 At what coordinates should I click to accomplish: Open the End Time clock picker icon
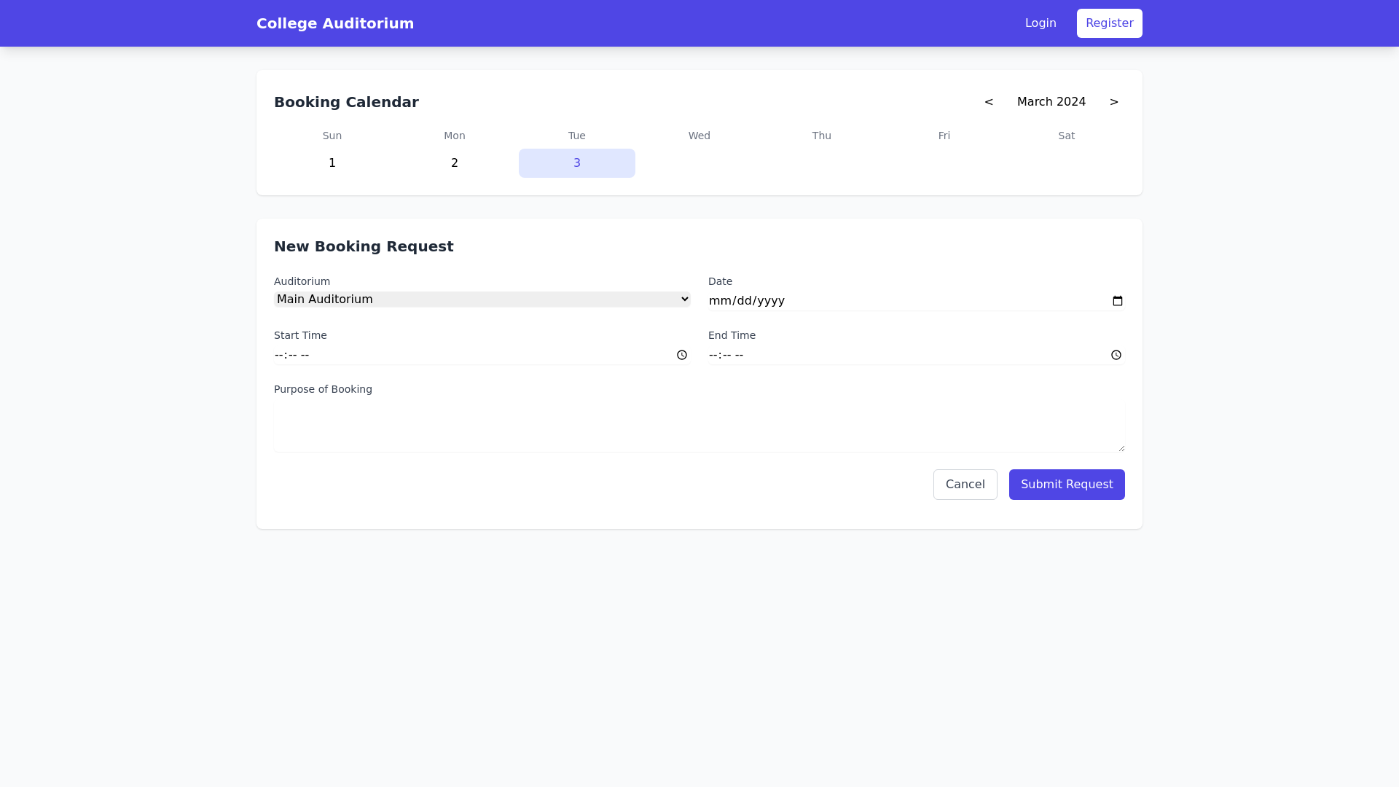[1116, 355]
